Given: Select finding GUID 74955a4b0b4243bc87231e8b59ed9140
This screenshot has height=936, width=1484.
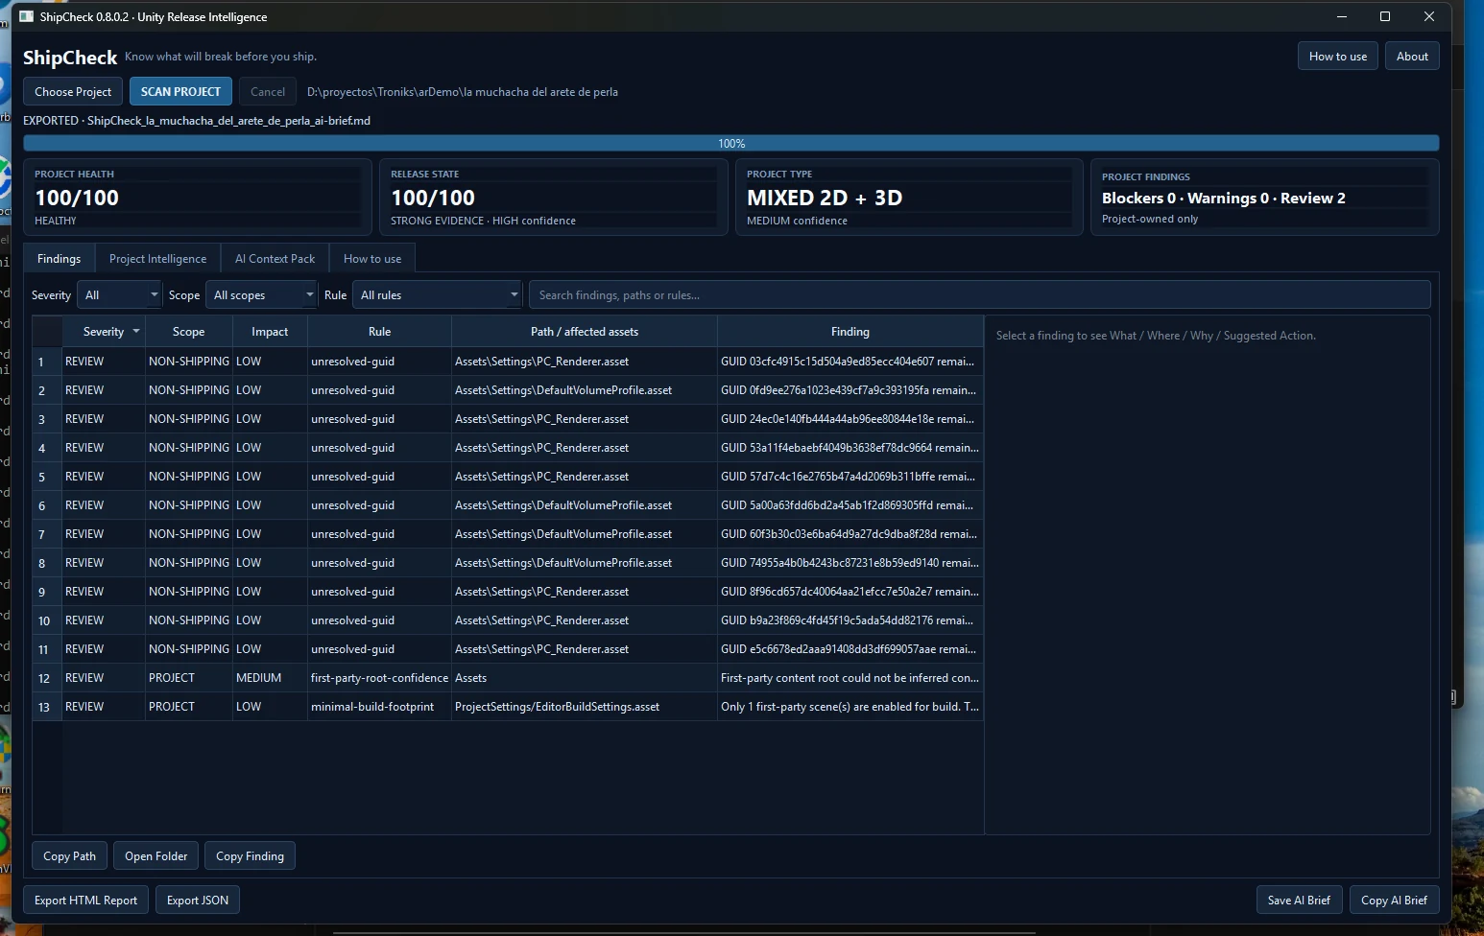Looking at the screenshot, I should pyautogui.click(x=850, y=563).
